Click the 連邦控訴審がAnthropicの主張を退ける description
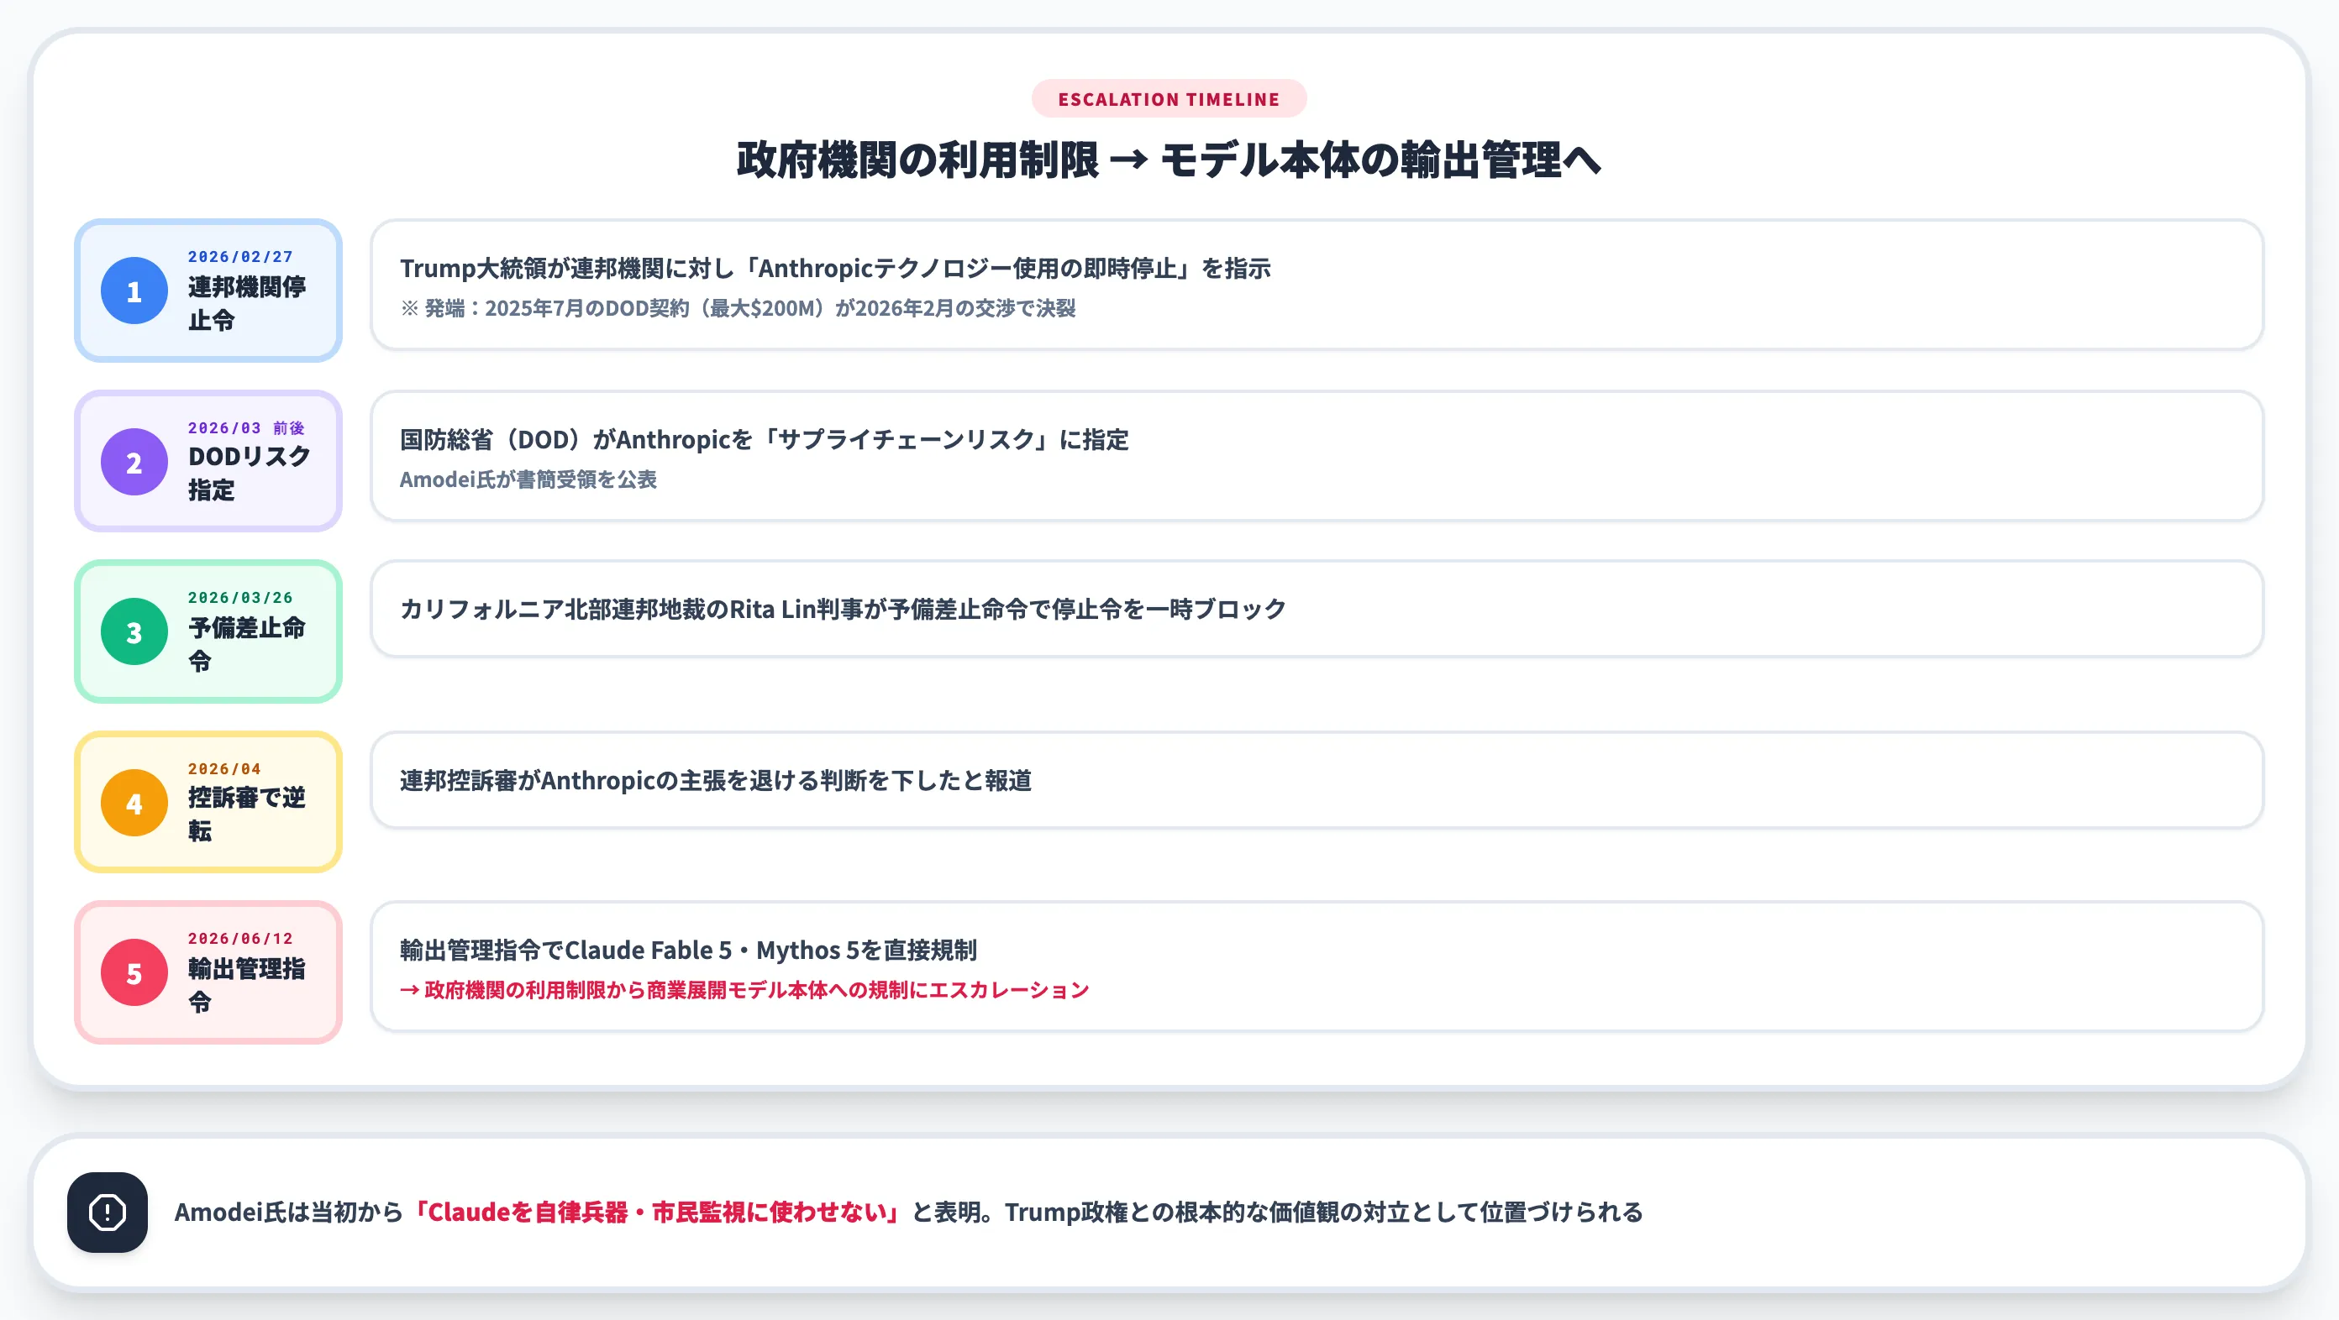The image size is (2339, 1320). (716, 780)
